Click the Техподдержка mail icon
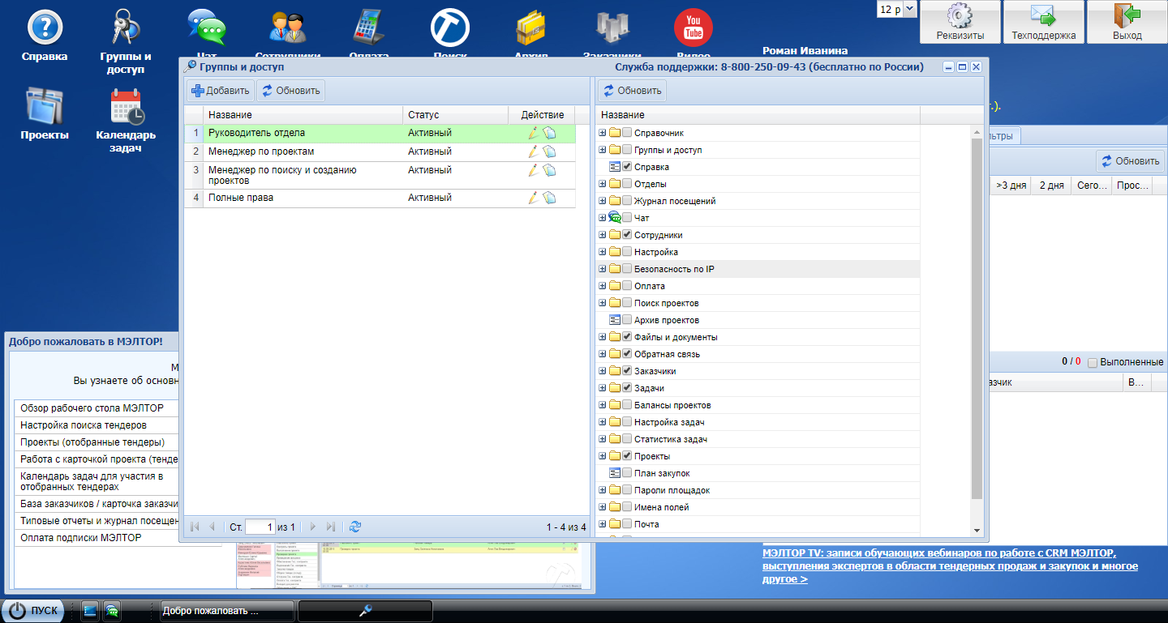 click(x=1043, y=16)
